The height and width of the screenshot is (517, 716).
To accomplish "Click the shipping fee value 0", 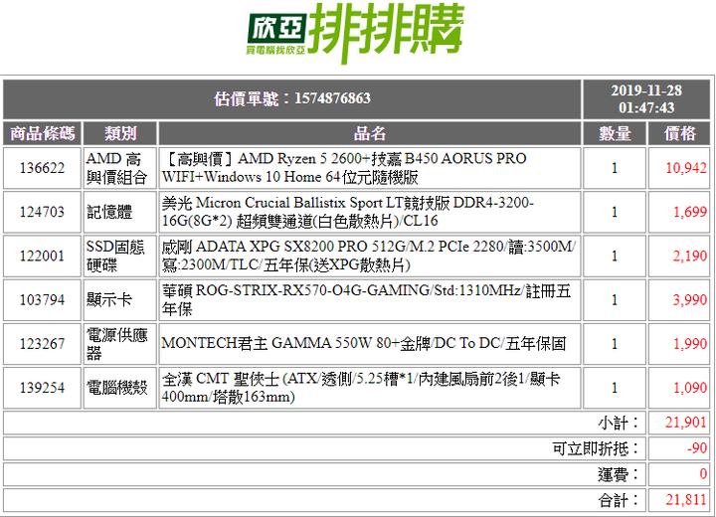I will coord(703,474).
